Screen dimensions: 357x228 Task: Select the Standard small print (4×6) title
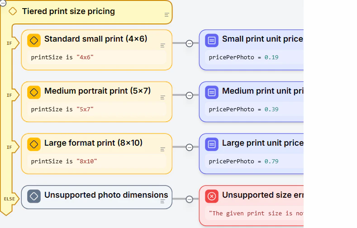point(96,39)
